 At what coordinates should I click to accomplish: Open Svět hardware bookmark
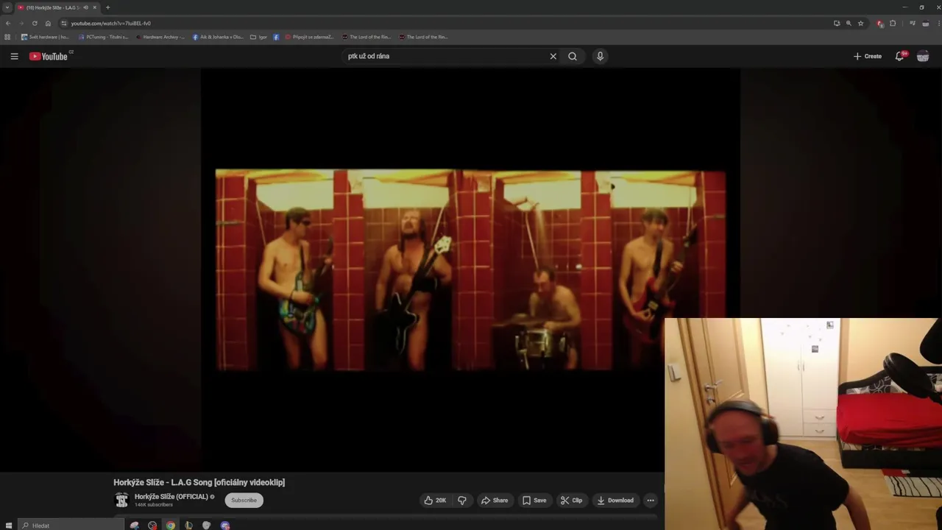(45, 37)
